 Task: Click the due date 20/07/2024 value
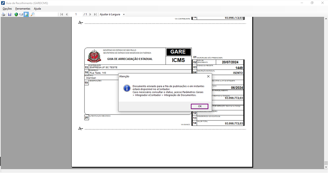click(230, 62)
